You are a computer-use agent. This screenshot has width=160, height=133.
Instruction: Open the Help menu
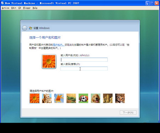click(35, 8)
